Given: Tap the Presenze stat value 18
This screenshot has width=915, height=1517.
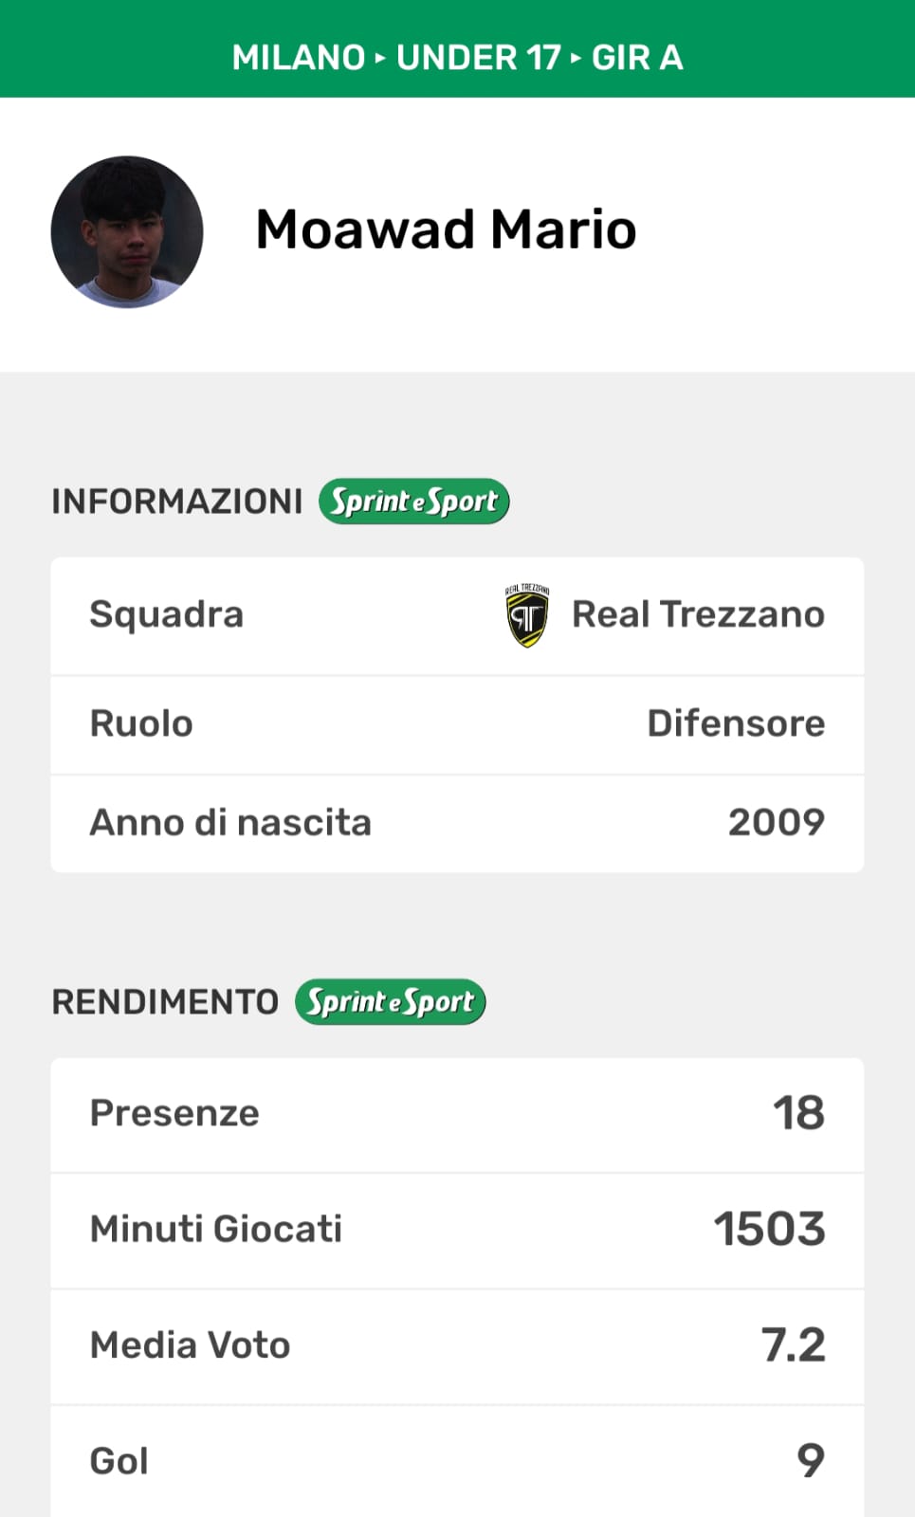Looking at the screenshot, I should tap(798, 1113).
